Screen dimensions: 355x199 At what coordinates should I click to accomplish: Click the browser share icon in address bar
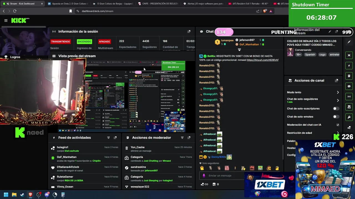(258, 11)
